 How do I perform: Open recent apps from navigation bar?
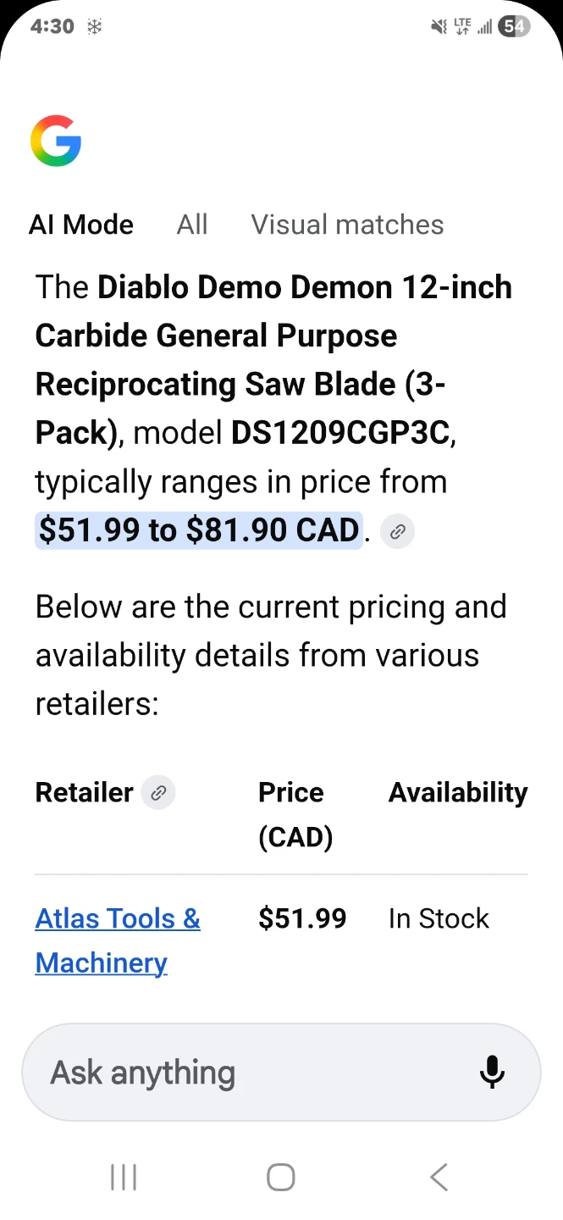(x=124, y=1177)
